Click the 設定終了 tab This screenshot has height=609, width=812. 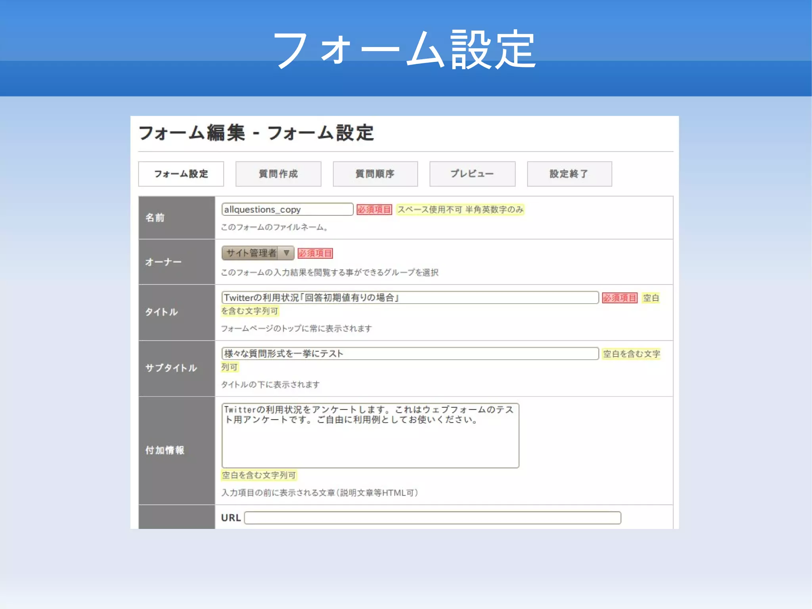(x=569, y=174)
